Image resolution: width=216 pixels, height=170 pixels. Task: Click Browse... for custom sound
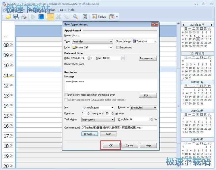tap(90, 134)
